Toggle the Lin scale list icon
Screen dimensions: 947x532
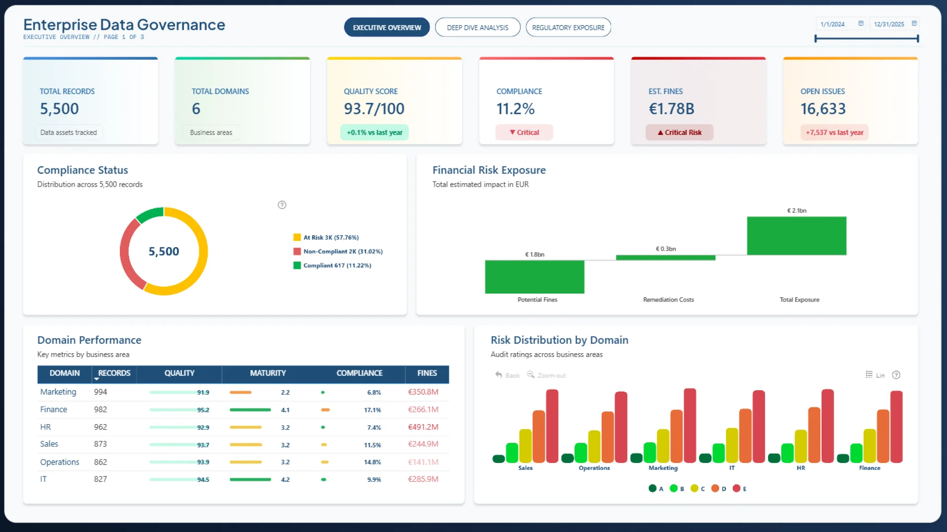tap(869, 375)
